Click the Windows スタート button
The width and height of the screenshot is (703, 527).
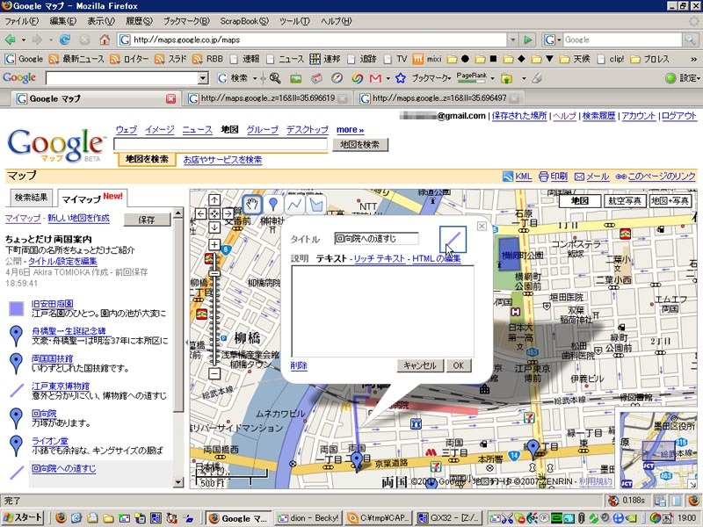tap(24, 518)
